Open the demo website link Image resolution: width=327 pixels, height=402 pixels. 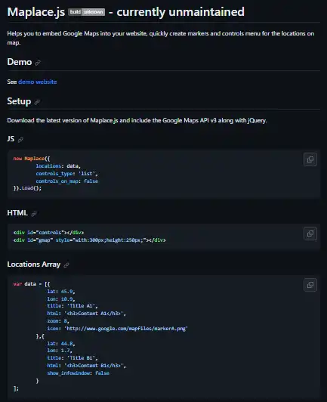pos(38,82)
